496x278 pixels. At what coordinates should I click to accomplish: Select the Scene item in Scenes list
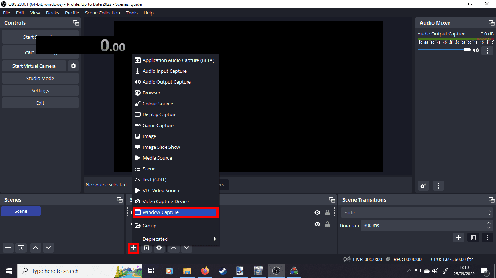(21, 211)
